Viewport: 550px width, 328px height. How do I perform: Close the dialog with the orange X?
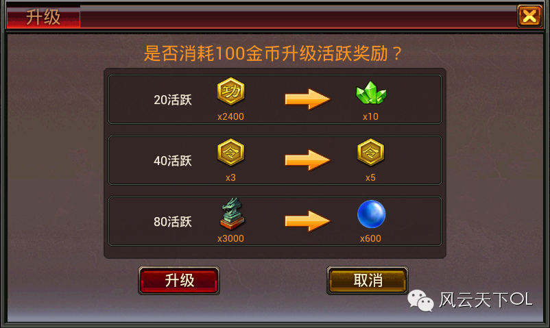coord(529,16)
